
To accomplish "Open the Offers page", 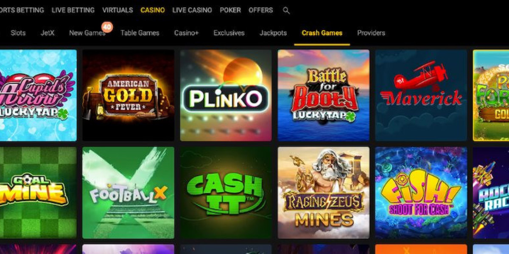I will click(x=261, y=10).
